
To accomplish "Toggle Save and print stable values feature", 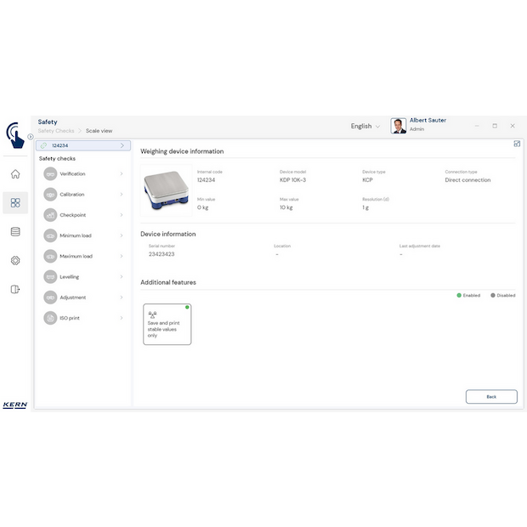I will click(x=167, y=324).
